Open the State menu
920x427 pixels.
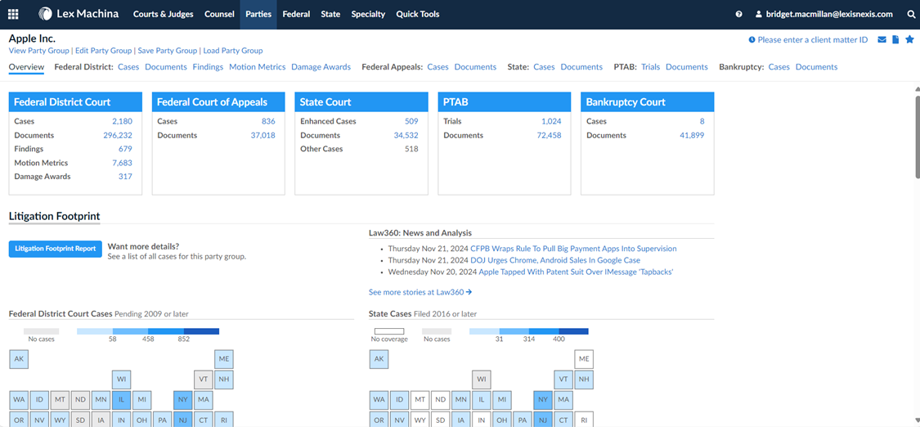coord(330,14)
